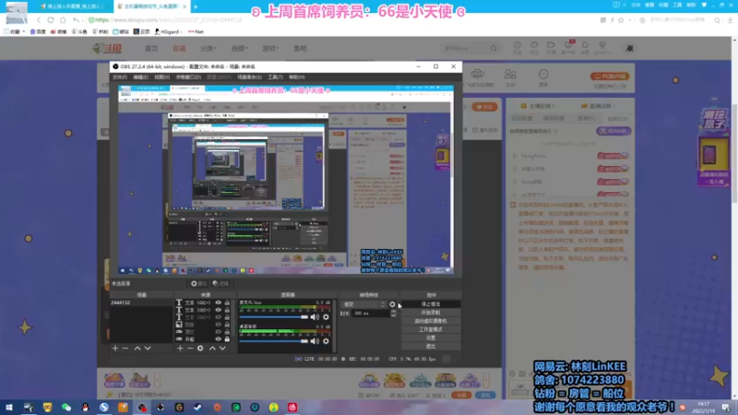738x415 pixels.
Task: Click the Start Recording button in OBS
Action: coord(431,313)
